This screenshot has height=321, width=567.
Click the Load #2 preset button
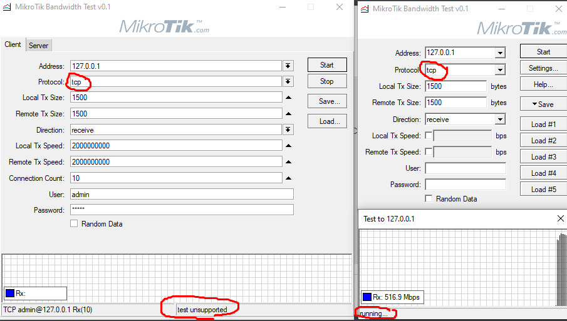(x=543, y=140)
